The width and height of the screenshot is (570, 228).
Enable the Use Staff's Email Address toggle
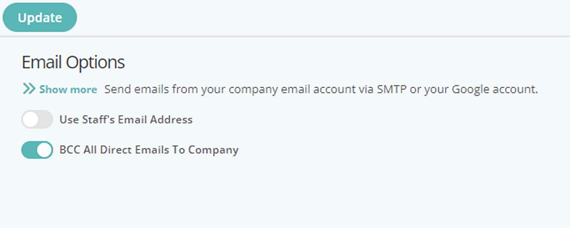[37, 119]
